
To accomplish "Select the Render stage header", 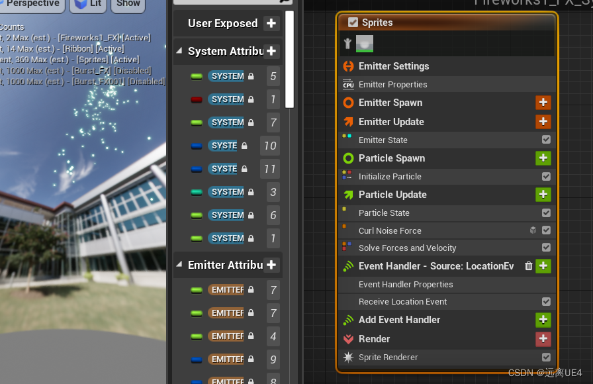I will tap(374, 339).
